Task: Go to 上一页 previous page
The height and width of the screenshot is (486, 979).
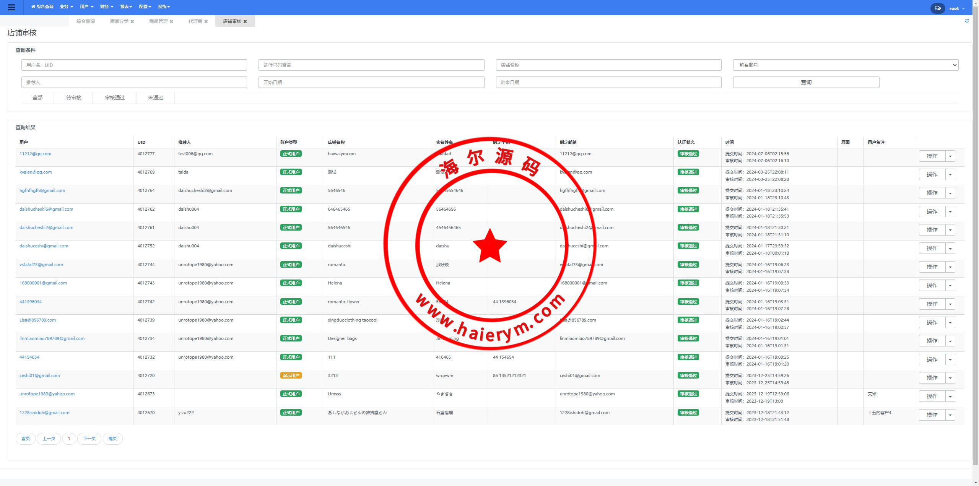Action: coord(49,439)
